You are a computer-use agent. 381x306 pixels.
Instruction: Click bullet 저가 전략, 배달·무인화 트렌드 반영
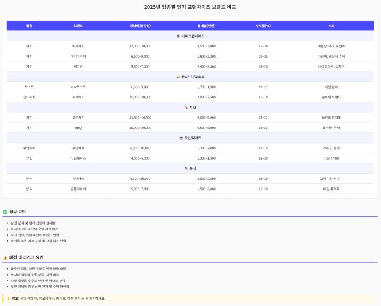(35, 235)
